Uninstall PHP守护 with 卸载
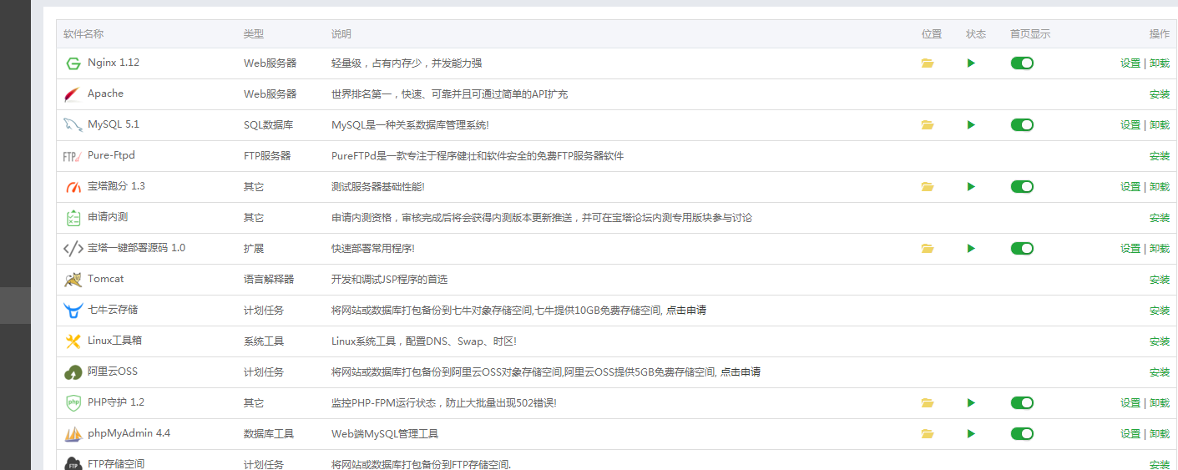 click(1160, 403)
